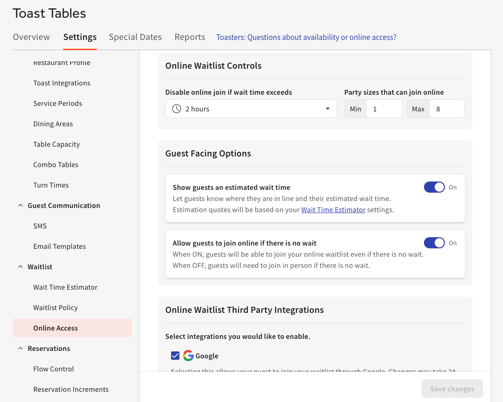Click the clock icon in wait time dropdown
503x402 pixels.
[x=177, y=109]
